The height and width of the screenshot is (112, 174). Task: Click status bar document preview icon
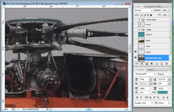pyautogui.click(x=13, y=109)
